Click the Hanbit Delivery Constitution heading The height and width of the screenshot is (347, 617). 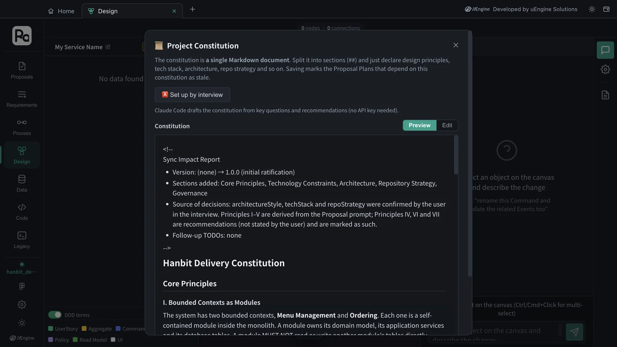tap(224, 263)
